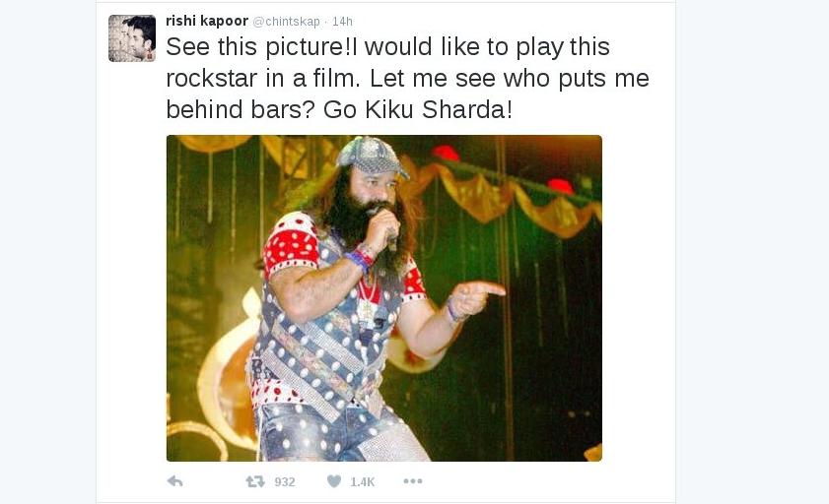
Task: Open the attached stage performer photo
Action: tap(384, 298)
